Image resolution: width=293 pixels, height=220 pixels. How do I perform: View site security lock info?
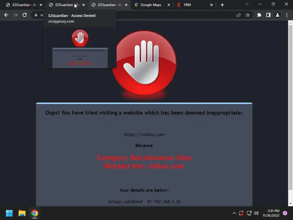[36, 15]
